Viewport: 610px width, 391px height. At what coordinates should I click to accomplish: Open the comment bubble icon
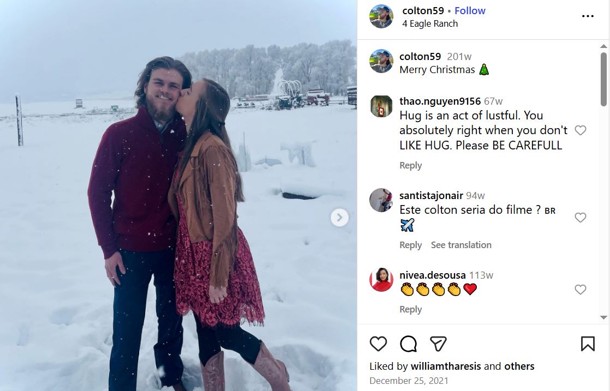pyautogui.click(x=408, y=344)
